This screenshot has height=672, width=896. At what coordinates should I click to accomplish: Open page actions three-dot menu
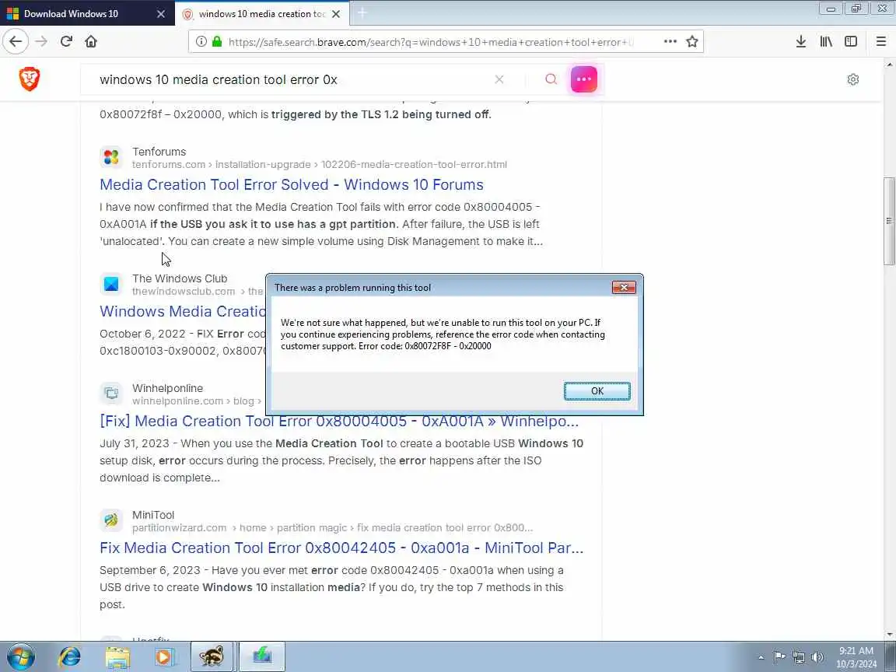[670, 42]
